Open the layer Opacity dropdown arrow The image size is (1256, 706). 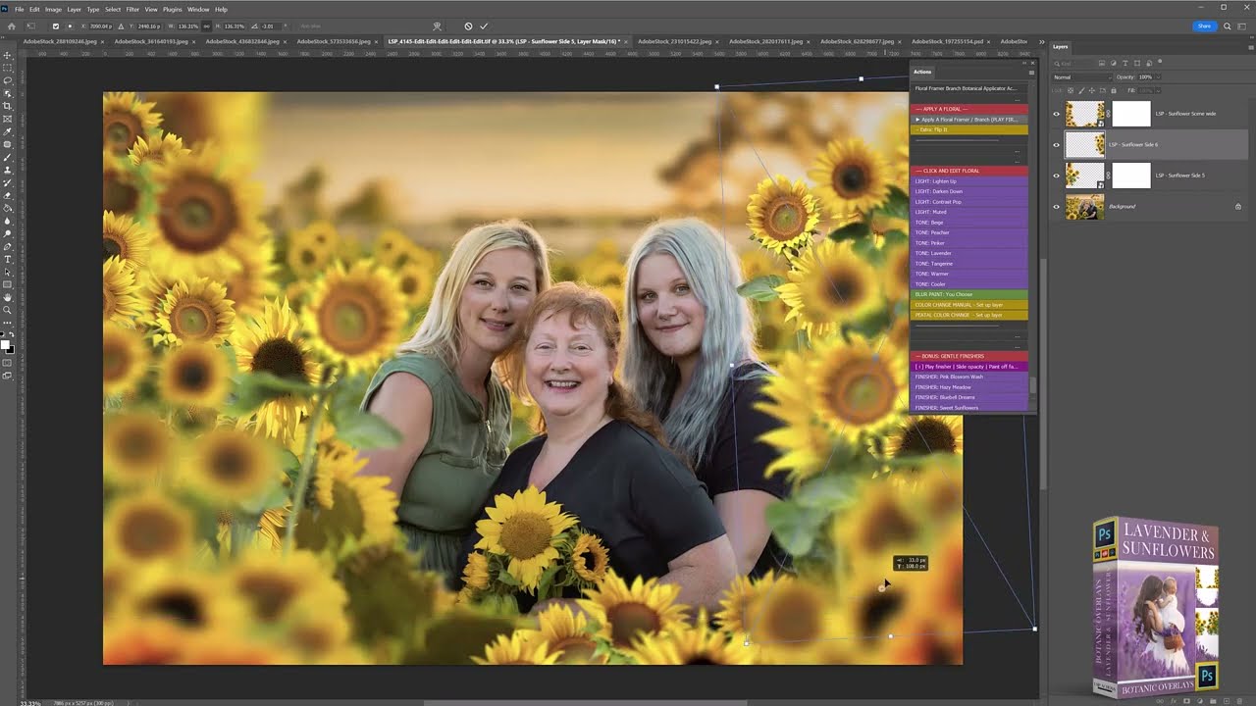click(1157, 76)
